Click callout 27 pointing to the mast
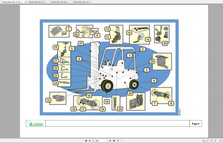This screenshot has height=143, width=223. pos(81,43)
